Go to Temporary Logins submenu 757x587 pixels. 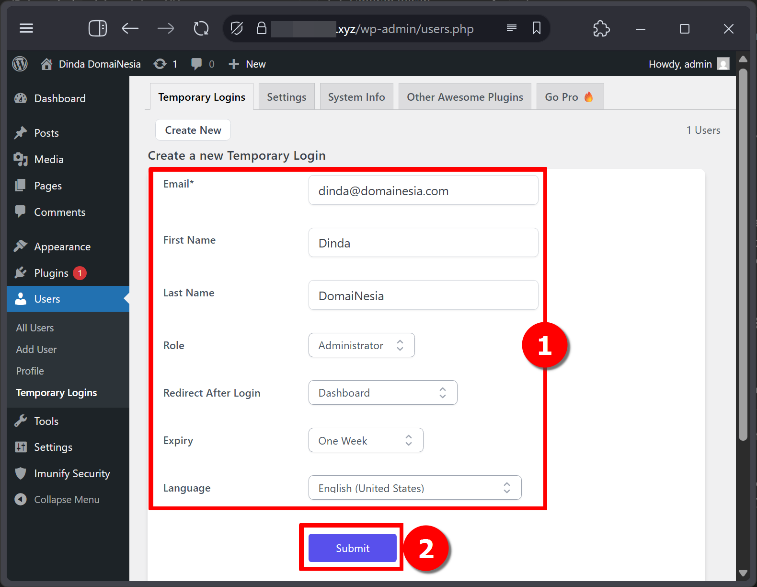[57, 393]
